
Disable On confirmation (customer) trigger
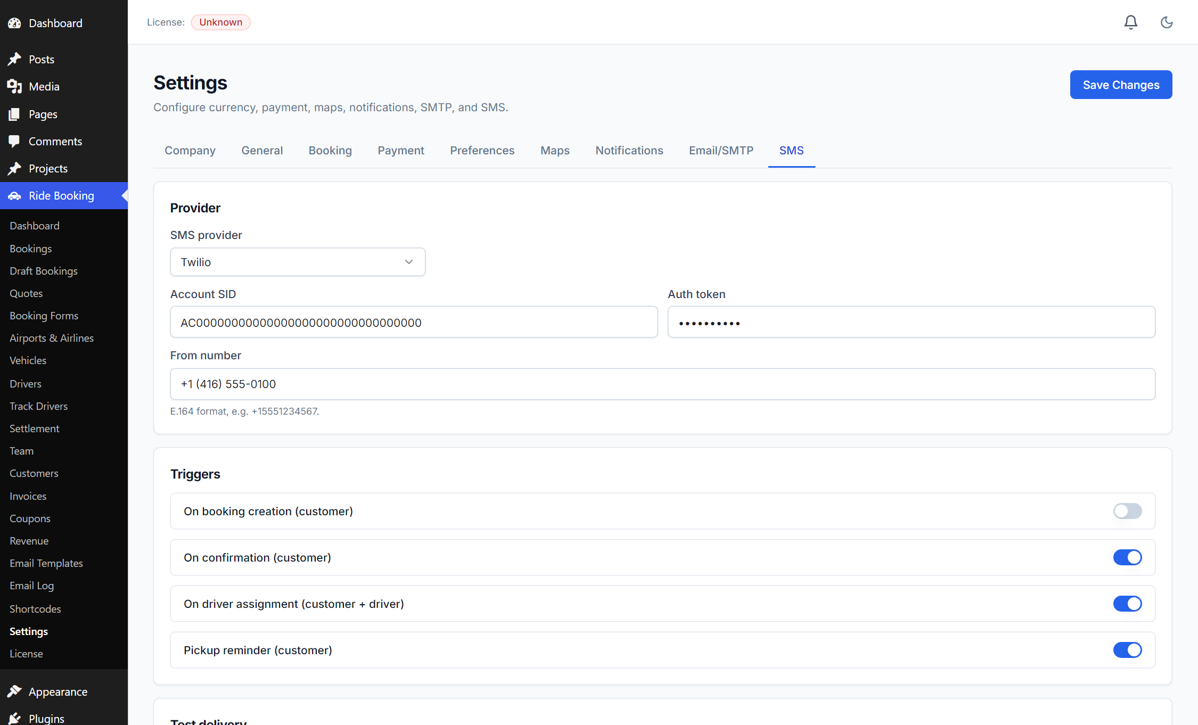[1127, 557]
